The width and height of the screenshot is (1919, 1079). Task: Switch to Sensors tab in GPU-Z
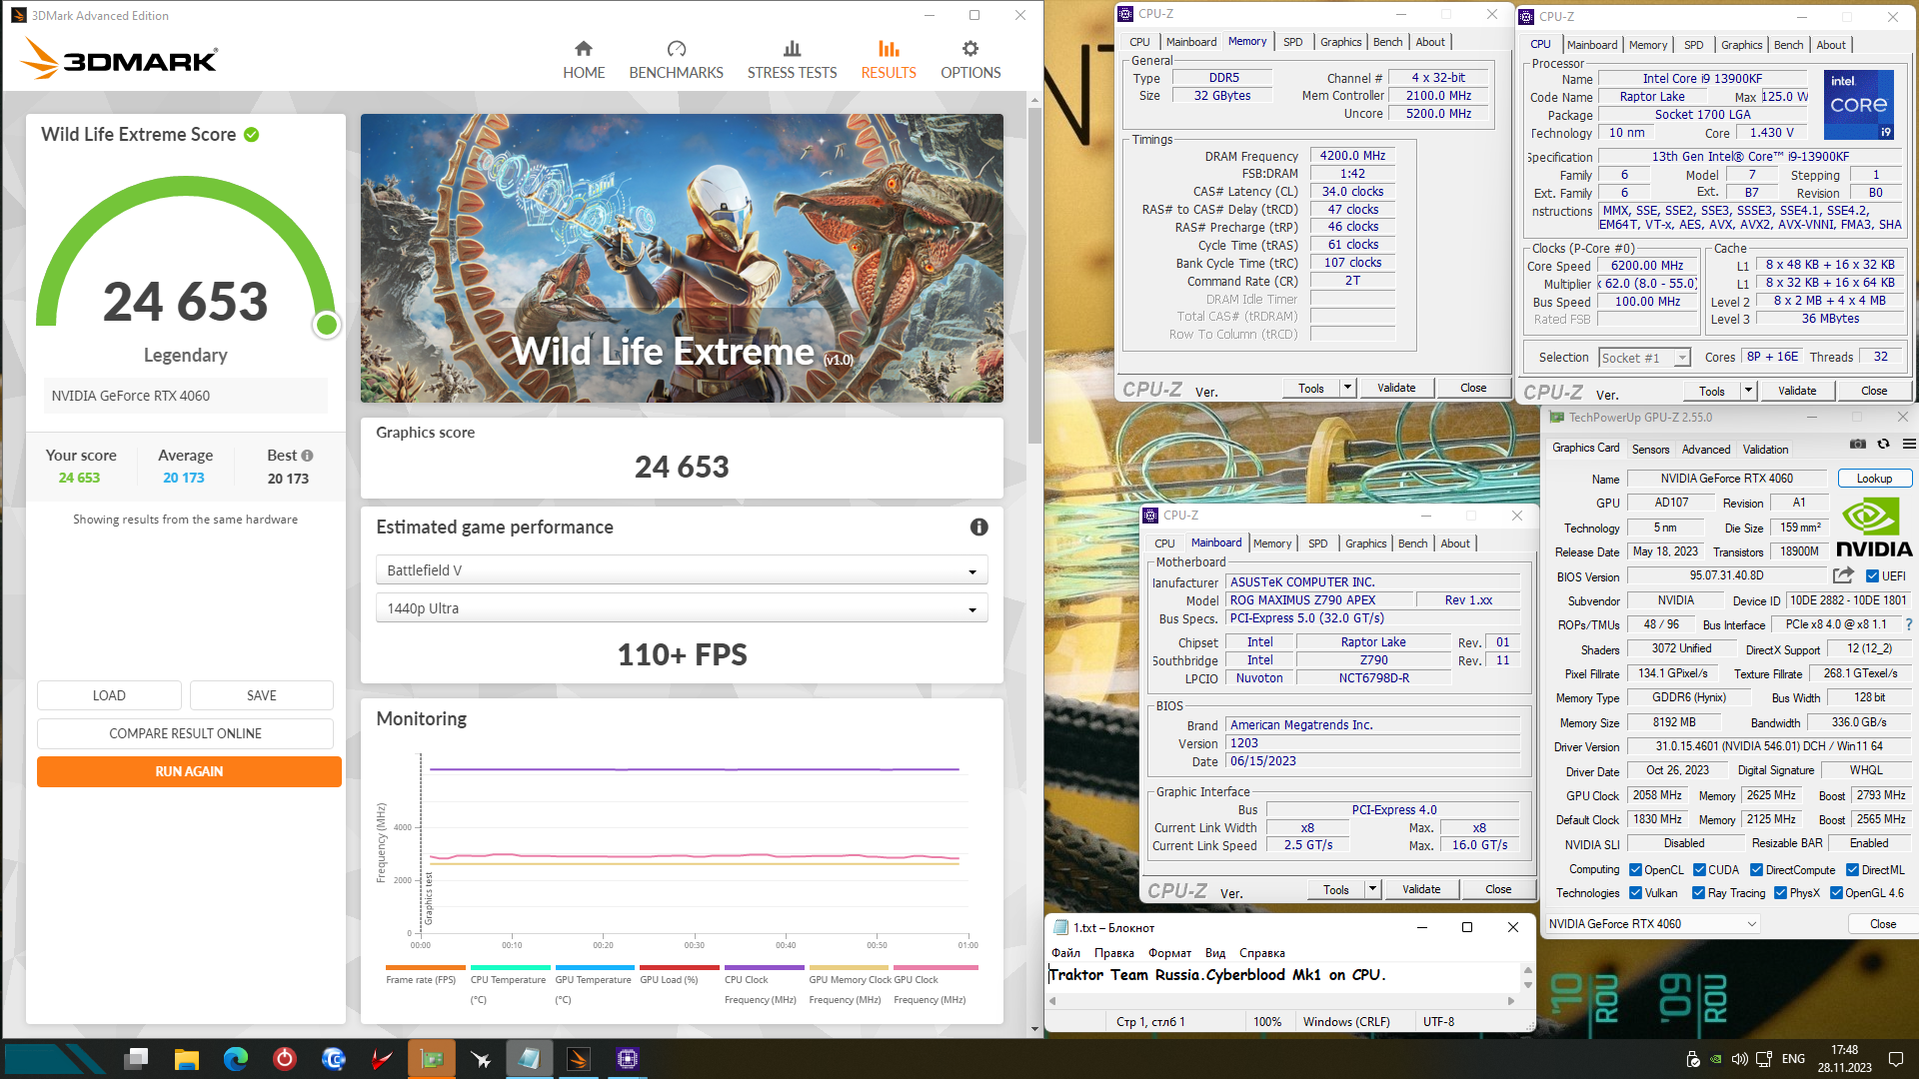coord(1650,450)
